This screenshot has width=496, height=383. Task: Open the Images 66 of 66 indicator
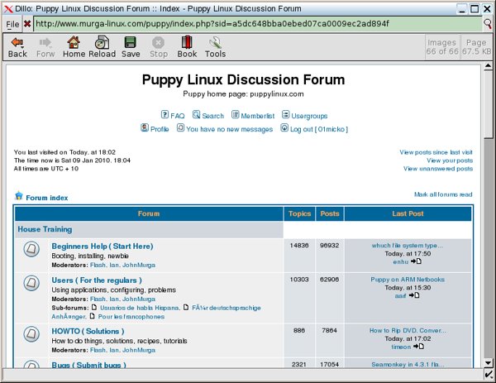point(442,47)
